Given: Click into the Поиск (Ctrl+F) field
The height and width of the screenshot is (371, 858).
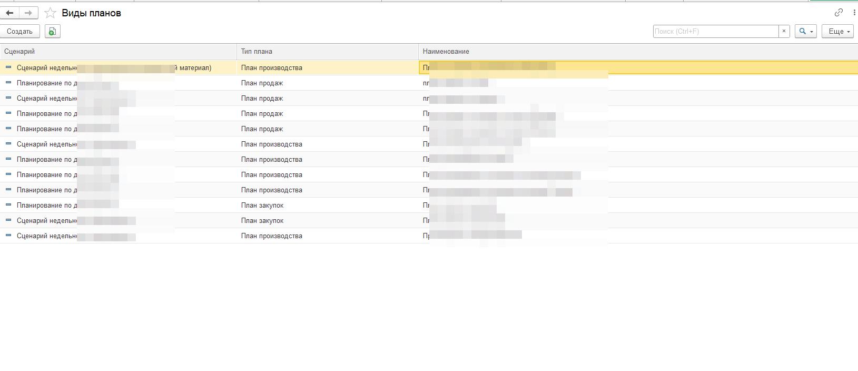Looking at the screenshot, I should click(x=715, y=32).
